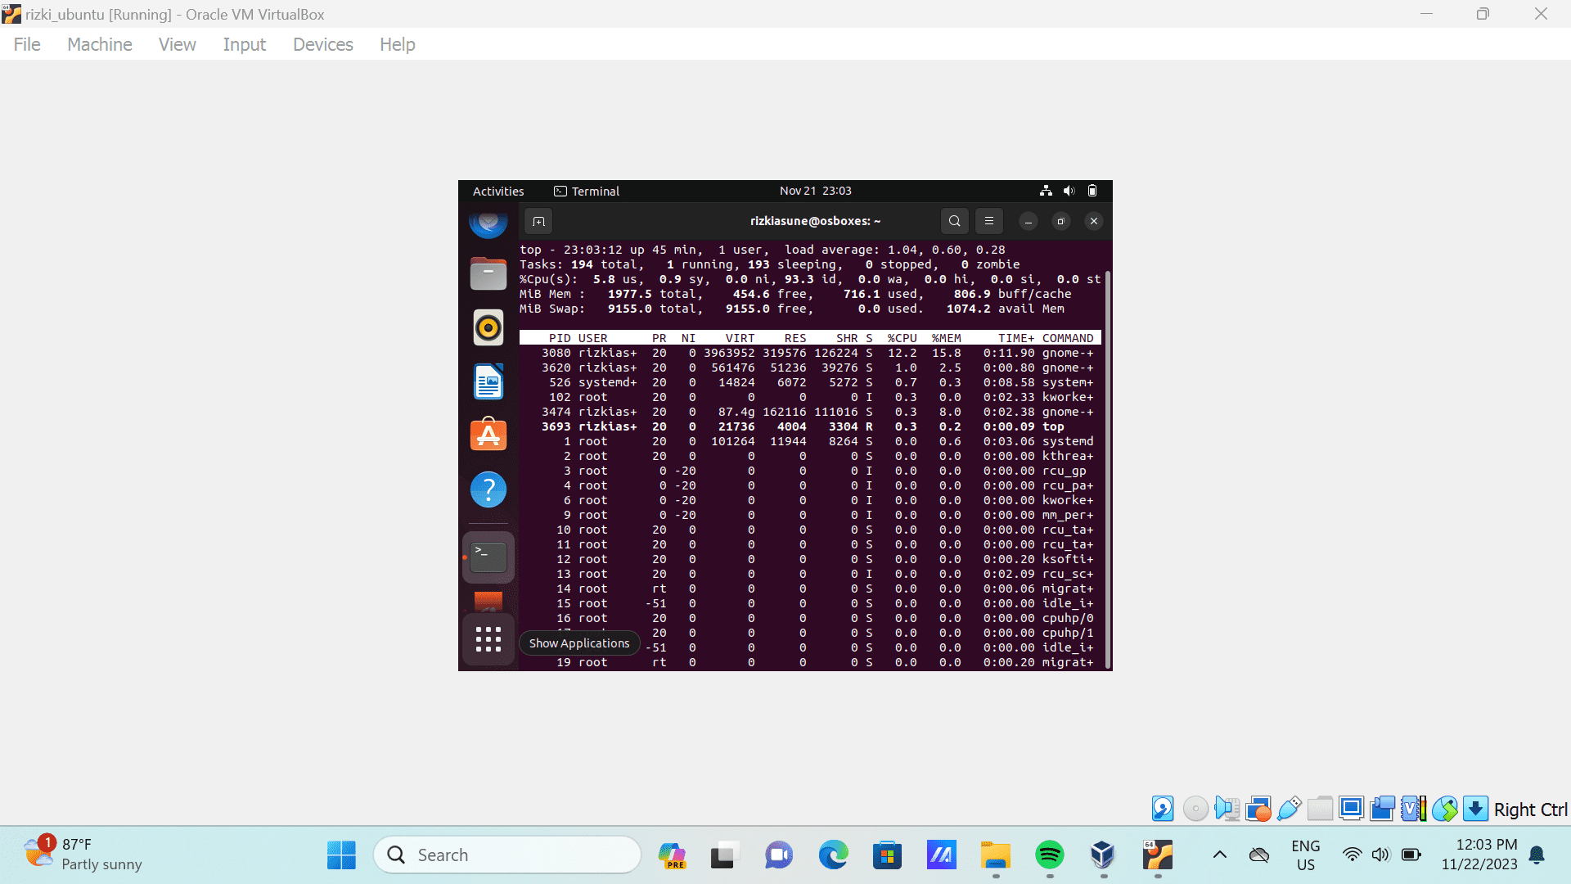
Task: Click the rizkiasune@osboxes terminal title
Action: click(x=815, y=221)
